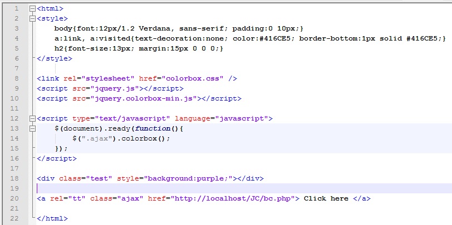The height and width of the screenshot is (225, 452).
Task: Click the http://localhost/JC/bc.php URL
Action: tap(235, 198)
